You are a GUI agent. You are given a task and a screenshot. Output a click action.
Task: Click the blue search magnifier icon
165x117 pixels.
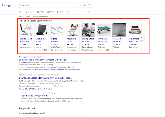coord(89,5)
